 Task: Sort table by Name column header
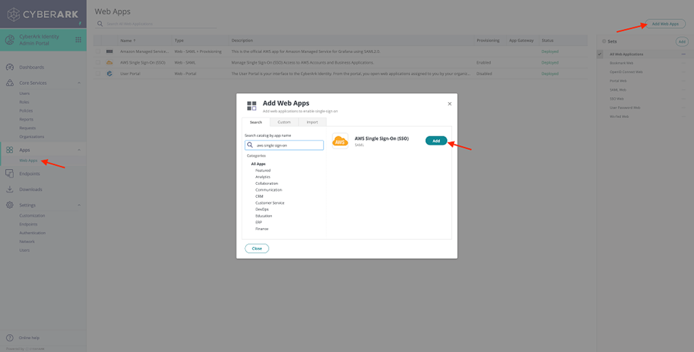coord(128,40)
